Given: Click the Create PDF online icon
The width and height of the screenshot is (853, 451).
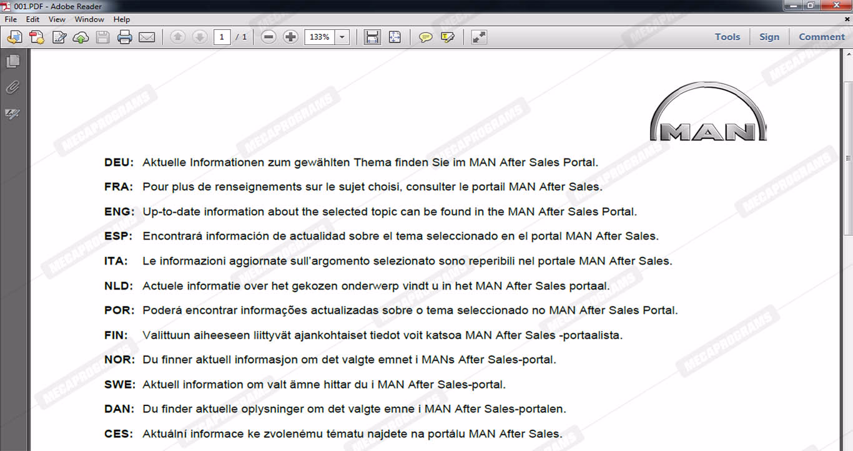Looking at the screenshot, I should (37, 37).
